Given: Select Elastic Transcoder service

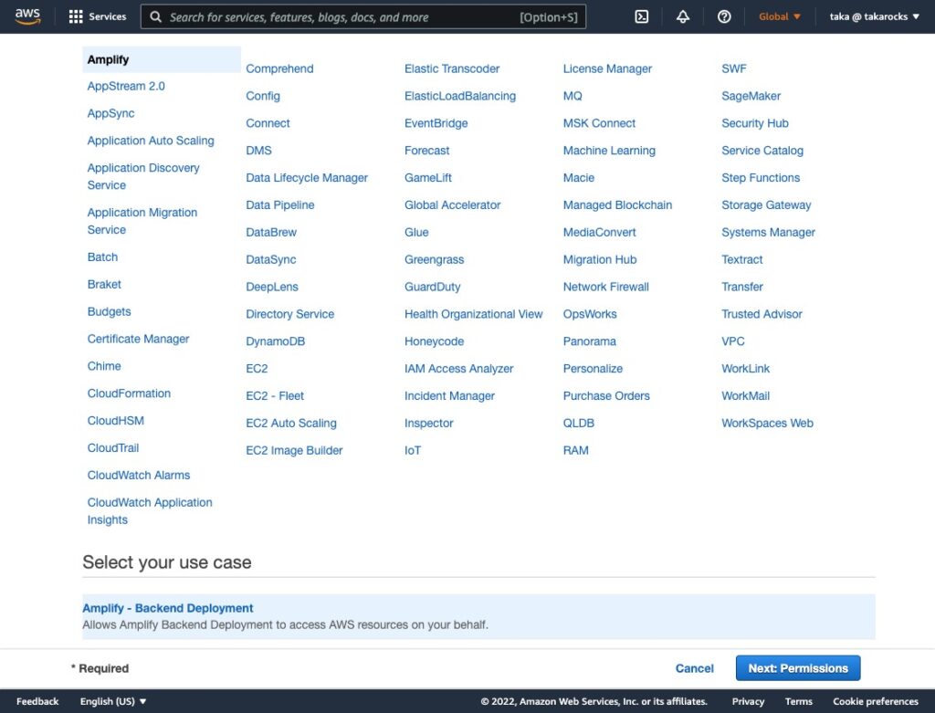Looking at the screenshot, I should coord(452,68).
